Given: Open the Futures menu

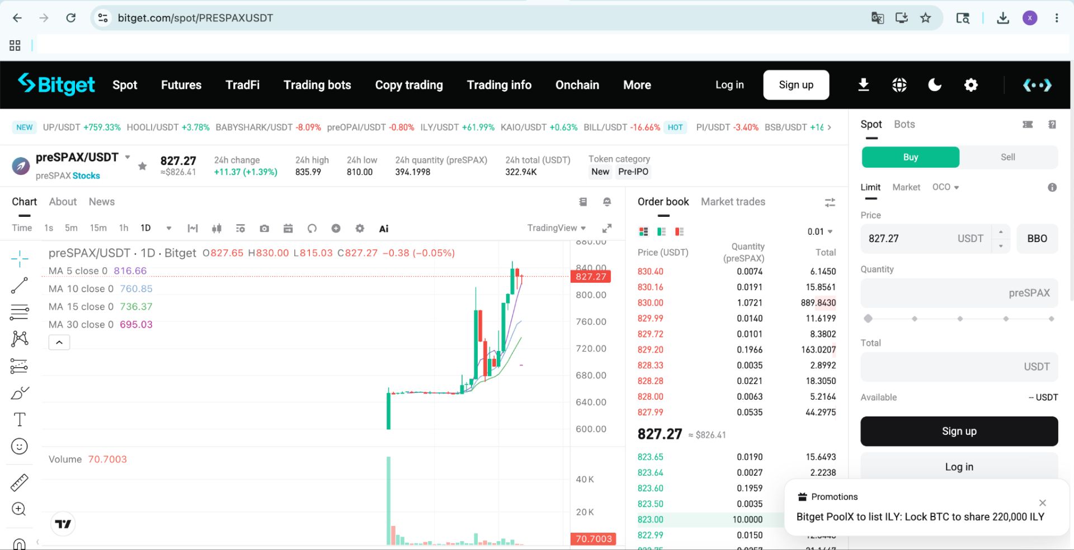Looking at the screenshot, I should (181, 85).
